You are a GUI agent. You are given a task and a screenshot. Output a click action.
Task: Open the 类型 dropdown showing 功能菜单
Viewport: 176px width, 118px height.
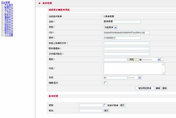[x=110, y=27]
